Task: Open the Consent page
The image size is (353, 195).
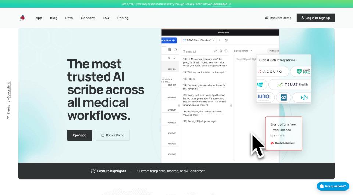Action: 88,18
